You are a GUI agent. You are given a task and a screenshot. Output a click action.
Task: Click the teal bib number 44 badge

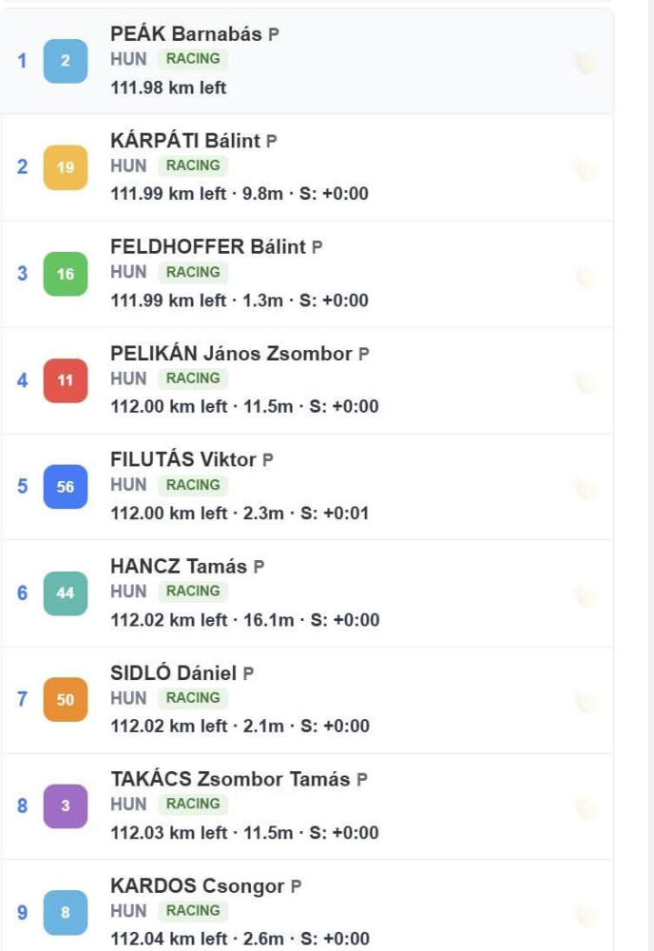coord(66,593)
